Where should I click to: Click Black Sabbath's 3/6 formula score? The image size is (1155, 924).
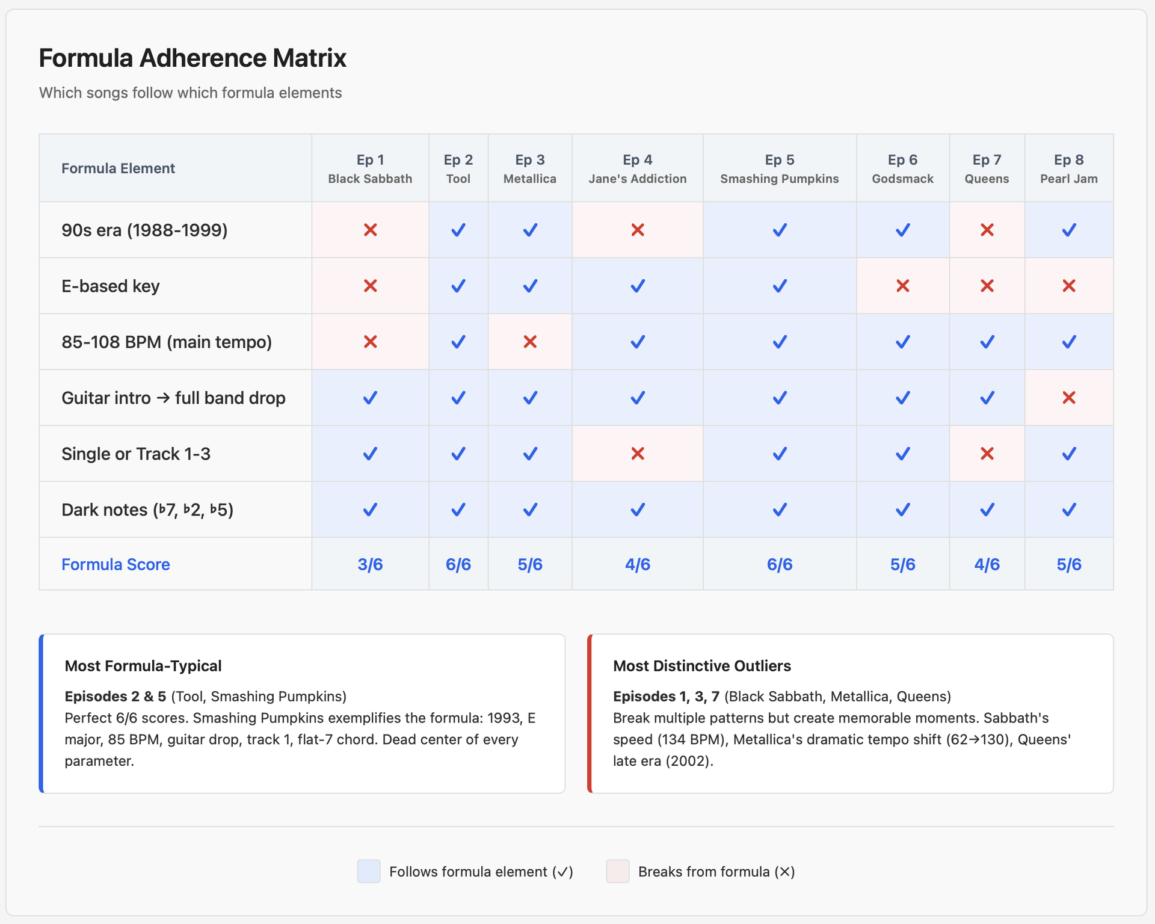tap(370, 564)
